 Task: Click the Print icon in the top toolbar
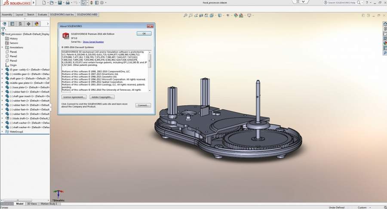point(67,3)
